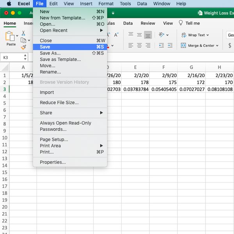Click the Decrease Indent icon

(x=161, y=45)
